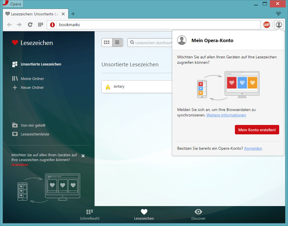Click the Opera logo in address bar

52,25
